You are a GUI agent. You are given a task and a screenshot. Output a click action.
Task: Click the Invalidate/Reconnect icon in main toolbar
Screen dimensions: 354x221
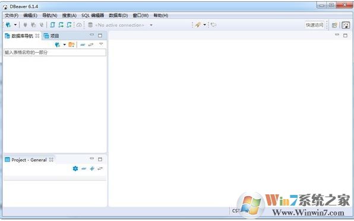tap(33, 25)
